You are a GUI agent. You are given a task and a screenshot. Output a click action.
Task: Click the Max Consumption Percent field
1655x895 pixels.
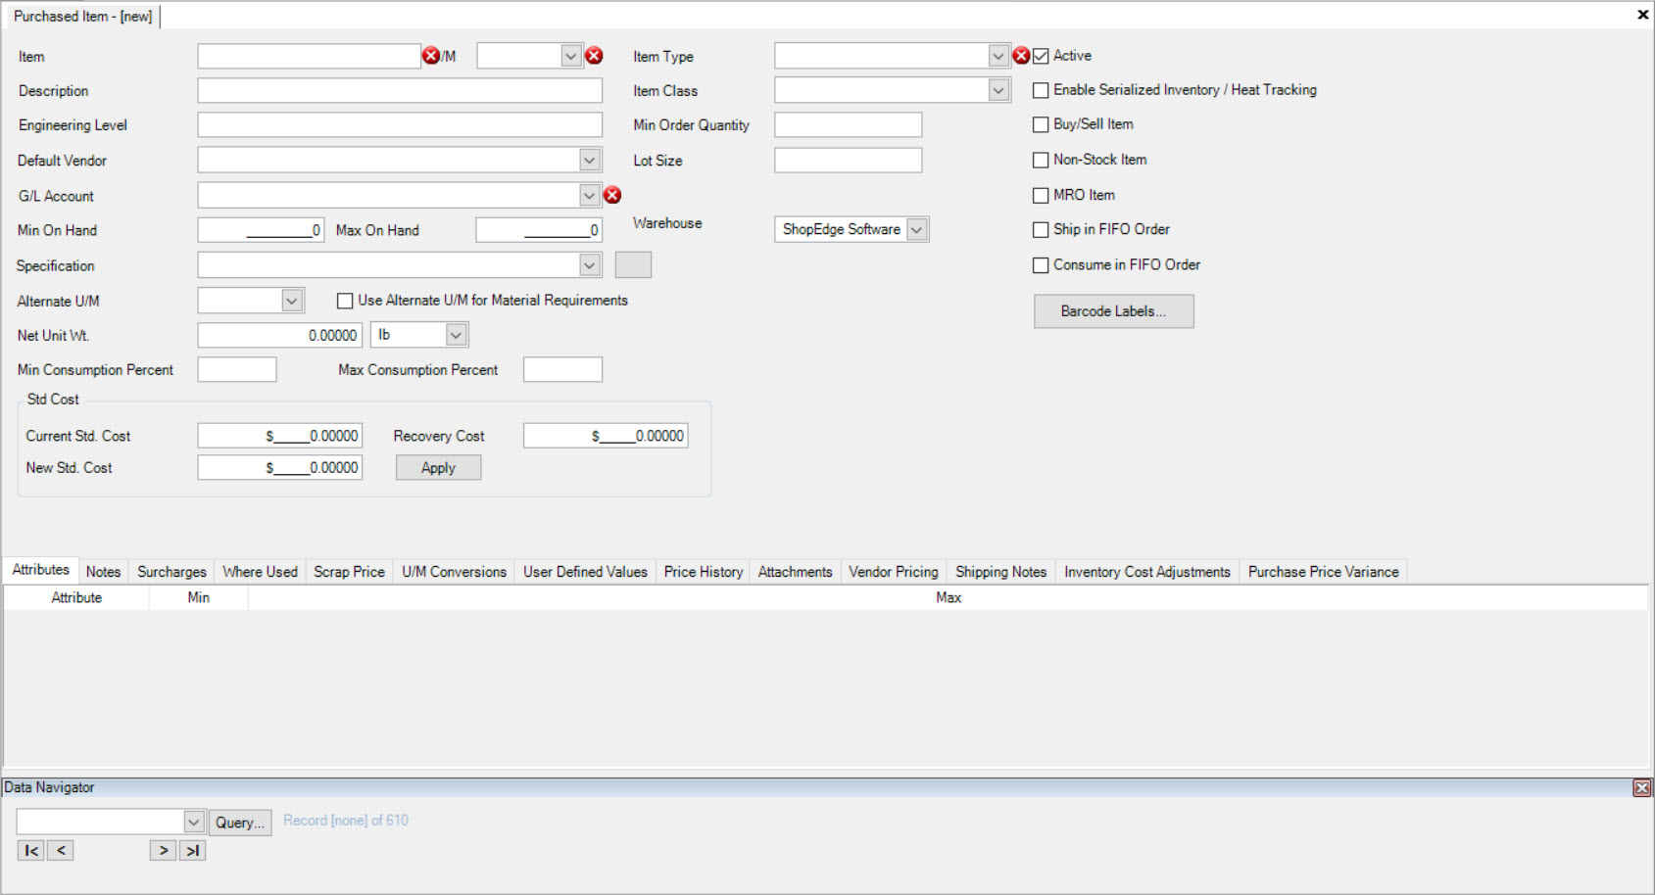562,369
